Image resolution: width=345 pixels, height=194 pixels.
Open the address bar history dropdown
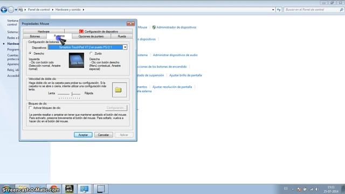pyautogui.click(x=273, y=10)
